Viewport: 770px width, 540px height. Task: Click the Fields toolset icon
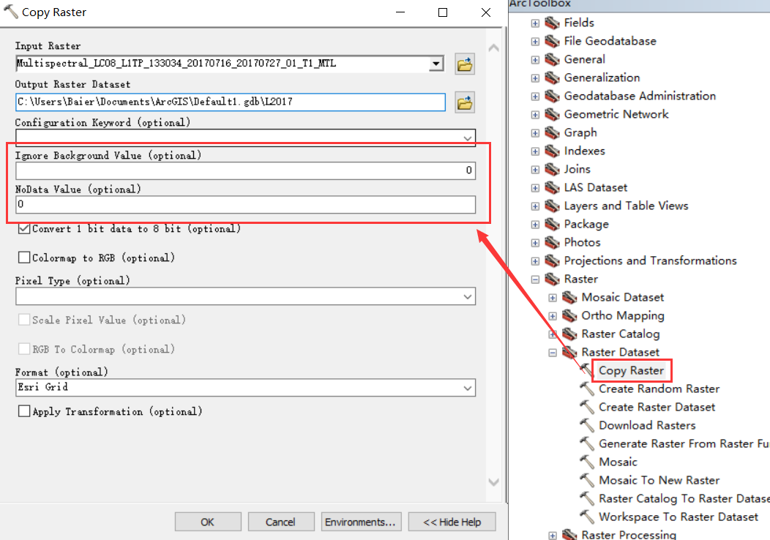click(553, 23)
